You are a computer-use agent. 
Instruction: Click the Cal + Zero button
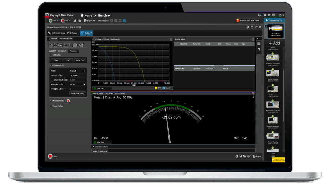pos(80,60)
